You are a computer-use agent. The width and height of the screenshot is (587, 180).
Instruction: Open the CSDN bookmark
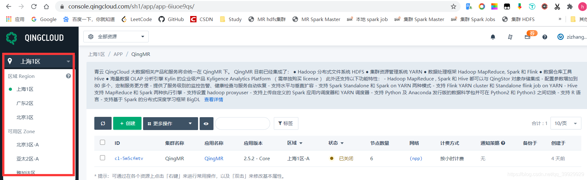pyautogui.click(x=202, y=19)
